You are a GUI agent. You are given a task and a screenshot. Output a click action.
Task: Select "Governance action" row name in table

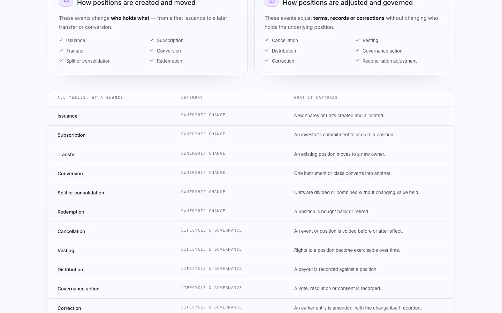pyautogui.click(x=78, y=289)
